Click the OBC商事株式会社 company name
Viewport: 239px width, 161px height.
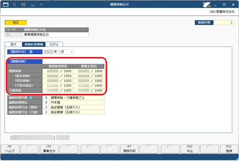pos(222,12)
